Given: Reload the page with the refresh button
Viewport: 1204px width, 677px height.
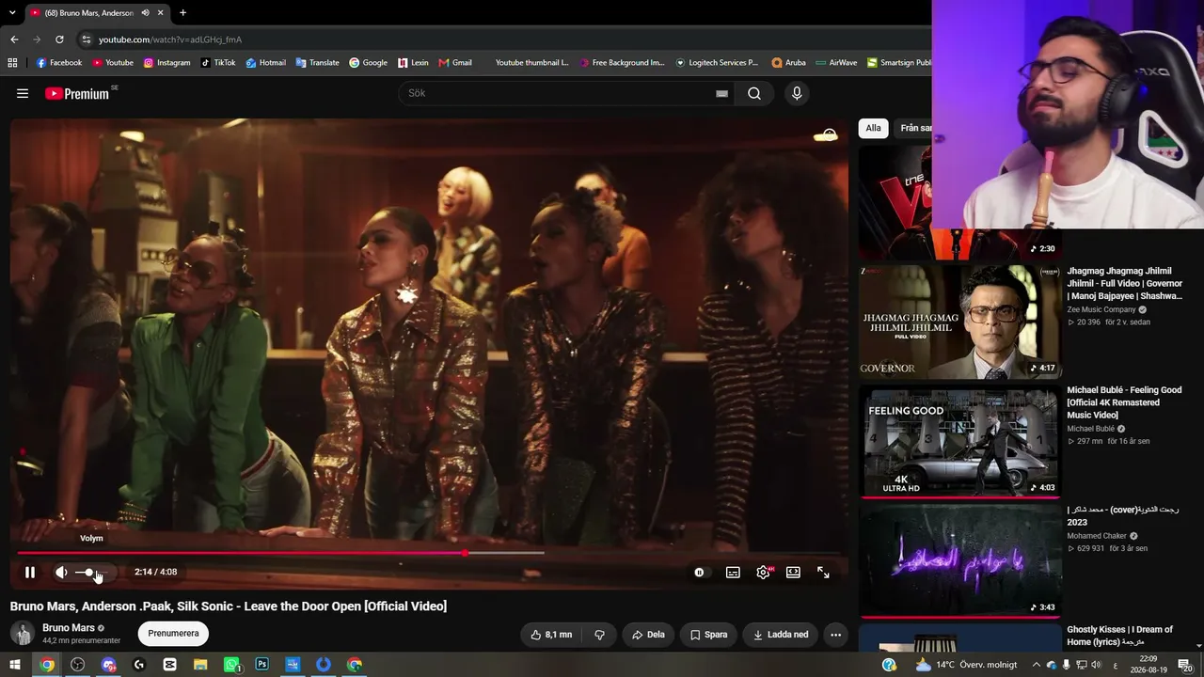Looking at the screenshot, I should click(x=59, y=39).
